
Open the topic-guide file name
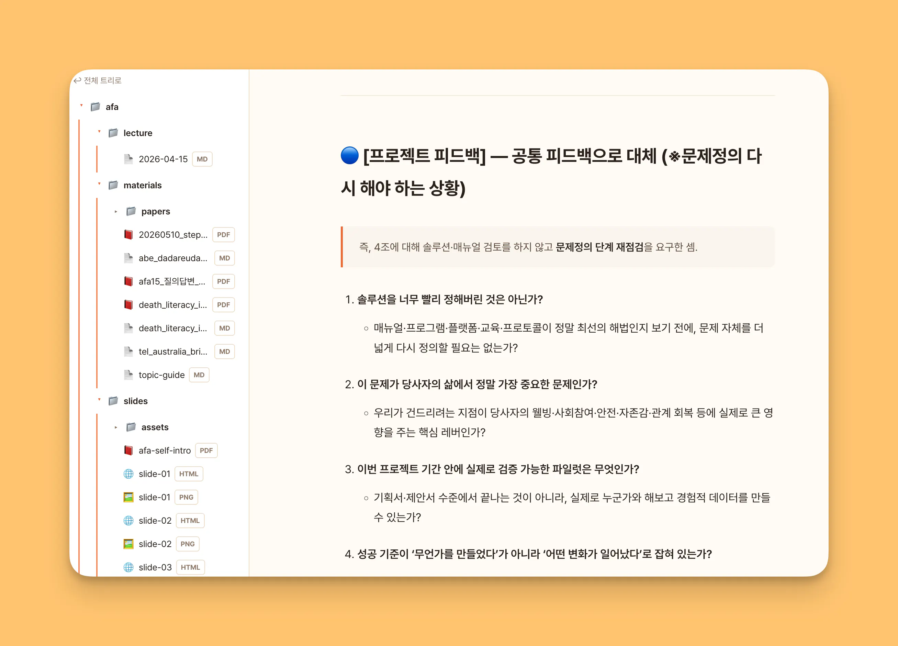click(161, 375)
